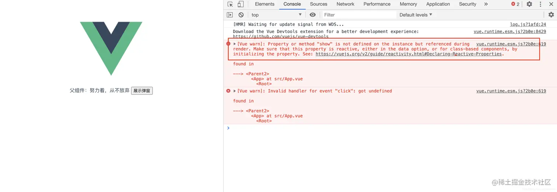Open the Application tab
The image size is (557, 192).
click(x=438, y=4)
